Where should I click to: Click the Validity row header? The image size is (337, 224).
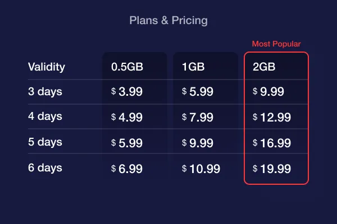point(47,67)
